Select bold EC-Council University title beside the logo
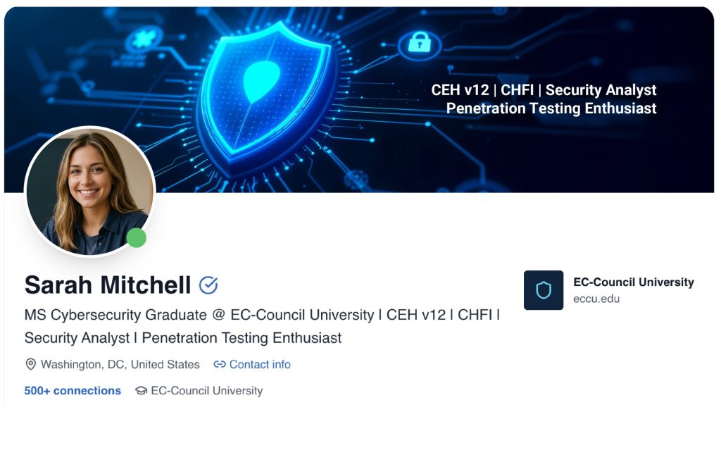The height and width of the screenshot is (450, 721). (634, 282)
